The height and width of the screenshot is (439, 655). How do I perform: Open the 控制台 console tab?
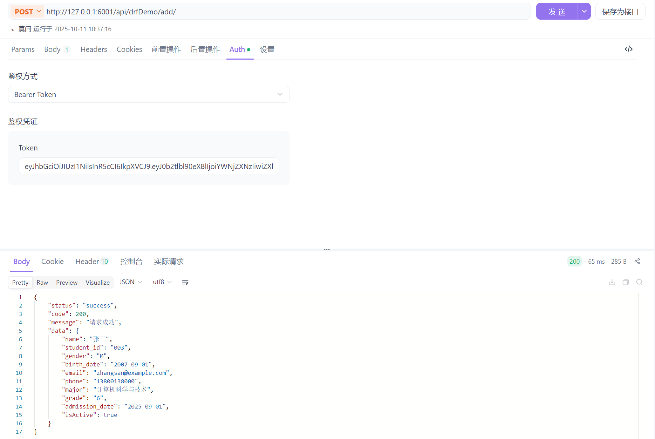131,262
